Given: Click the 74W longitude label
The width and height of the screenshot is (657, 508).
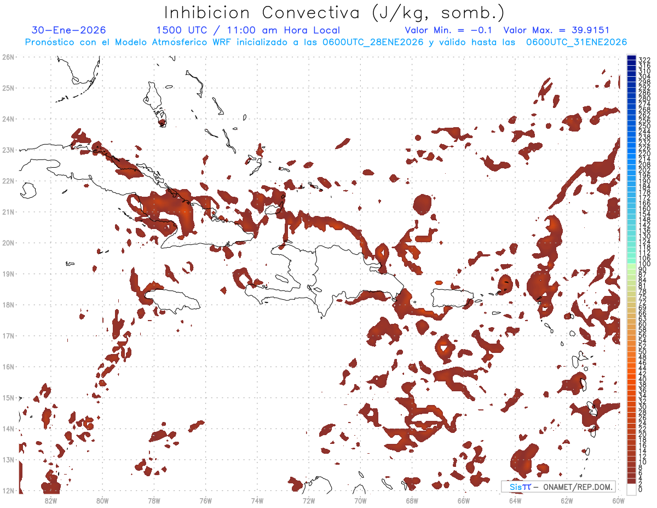Looking at the screenshot, I should click(x=257, y=500).
